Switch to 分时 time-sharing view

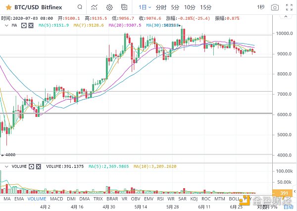pyautogui.click(x=161, y=7)
